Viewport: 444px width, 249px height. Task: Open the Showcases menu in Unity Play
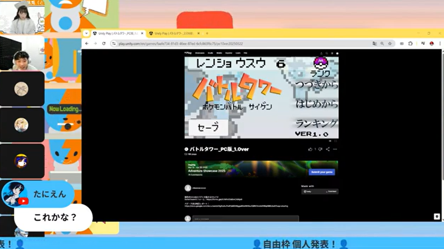[x=200, y=53]
